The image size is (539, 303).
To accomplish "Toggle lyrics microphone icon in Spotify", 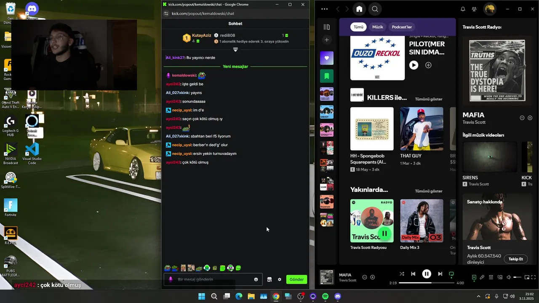I will pyautogui.click(x=482, y=277).
